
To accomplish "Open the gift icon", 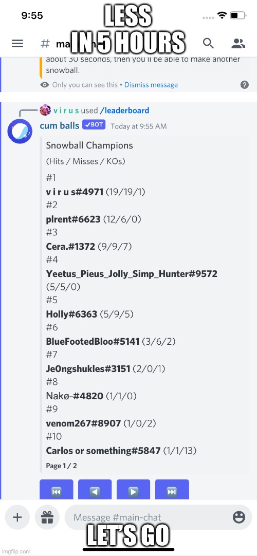I will click(47, 517).
